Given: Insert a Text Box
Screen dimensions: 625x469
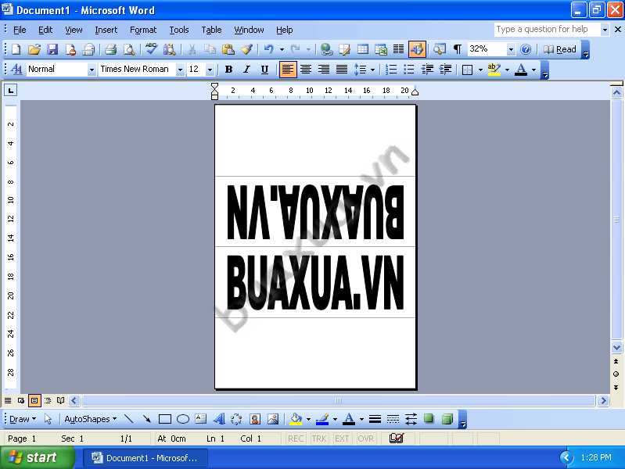Looking at the screenshot, I should (x=200, y=419).
